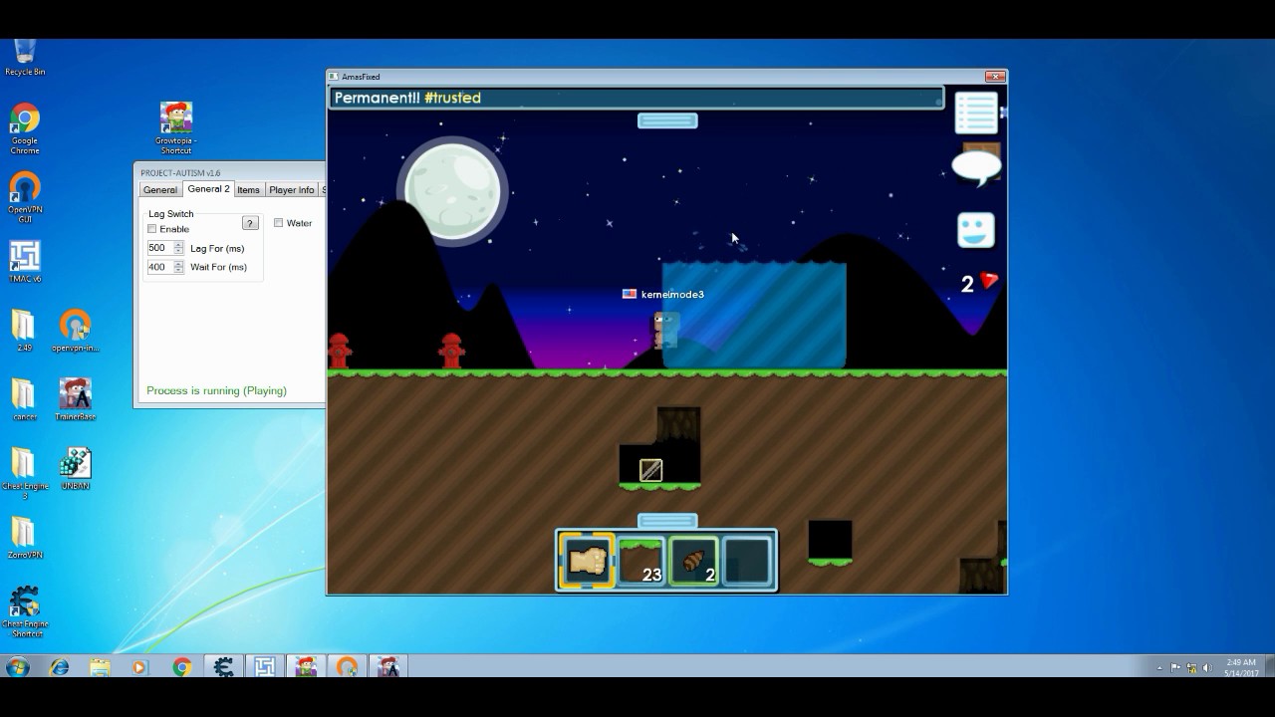Switch to the Player Info tab
This screenshot has height=717, width=1275.
291,189
